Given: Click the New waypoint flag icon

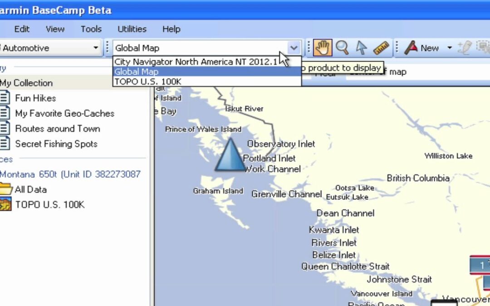Looking at the screenshot, I should click(411, 48).
